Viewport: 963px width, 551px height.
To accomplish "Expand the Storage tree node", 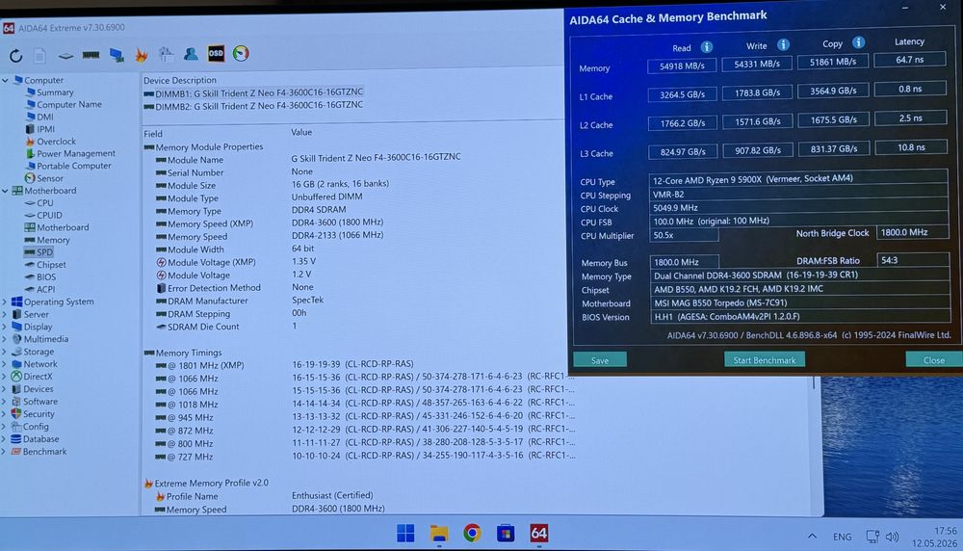I will point(4,352).
